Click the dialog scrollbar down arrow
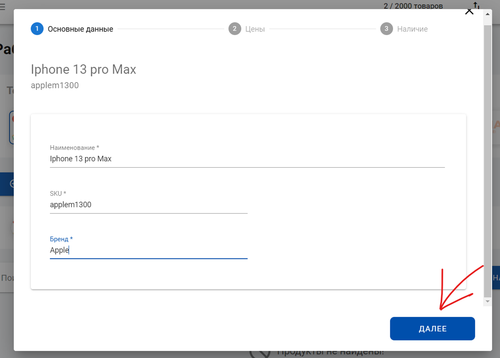Viewport: 500px width, 358px height. click(x=487, y=301)
